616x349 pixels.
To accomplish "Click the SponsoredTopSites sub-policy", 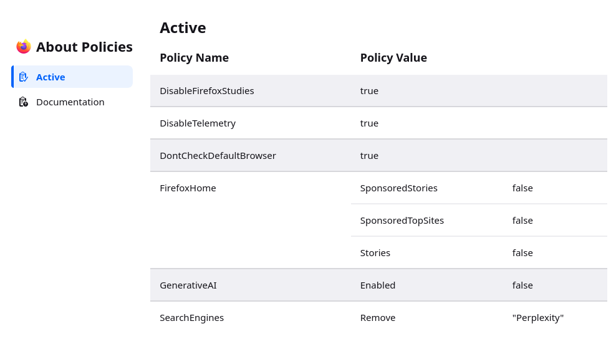I will pyautogui.click(x=402, y=221).
